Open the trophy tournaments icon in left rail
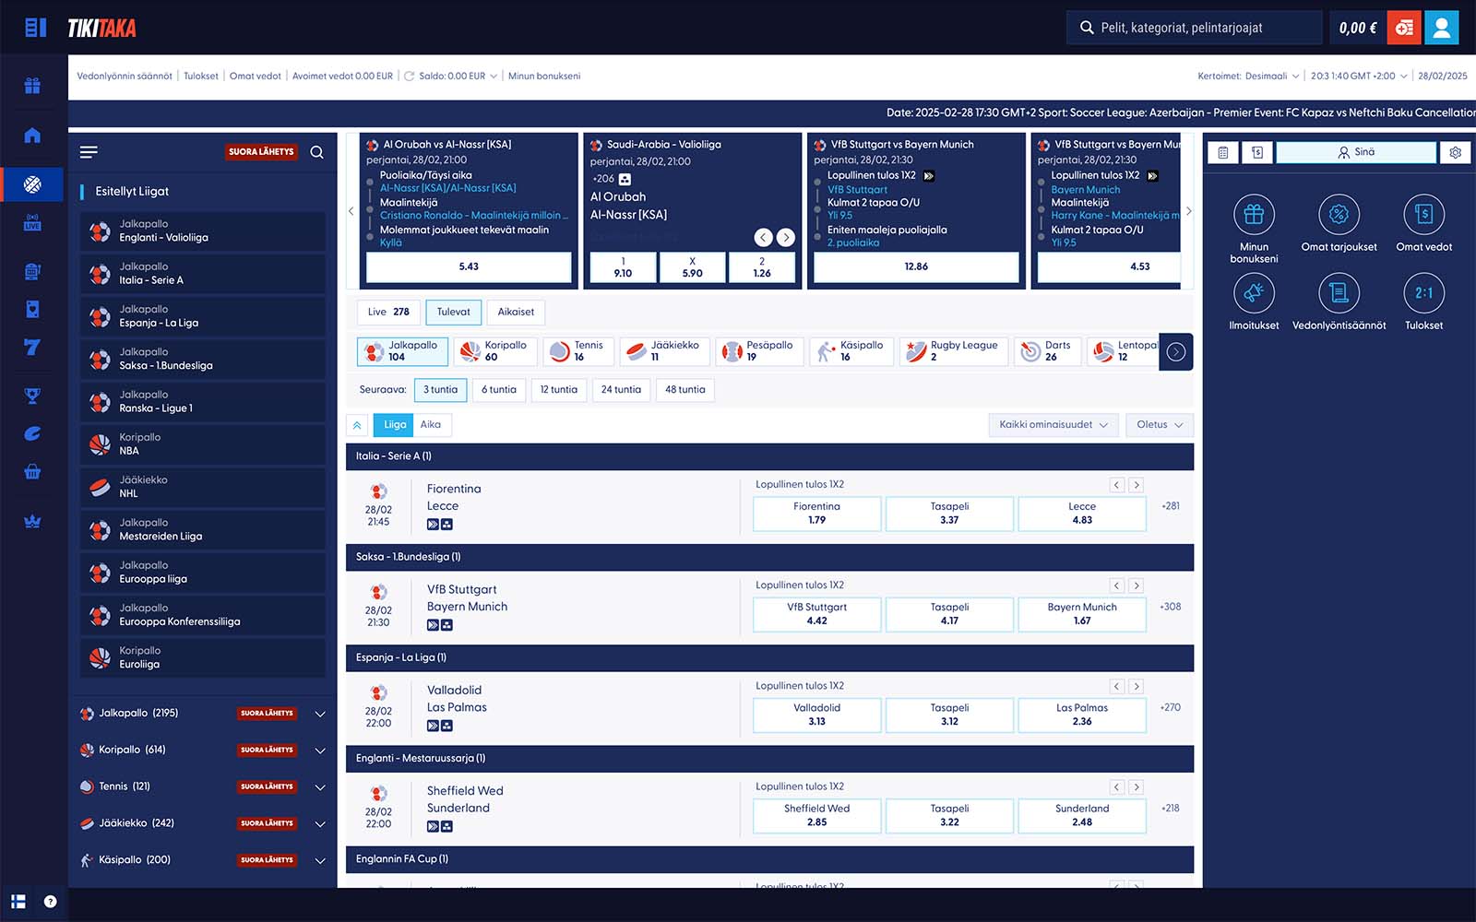Viewport: 1476px width, 922px height. (32, 396)
